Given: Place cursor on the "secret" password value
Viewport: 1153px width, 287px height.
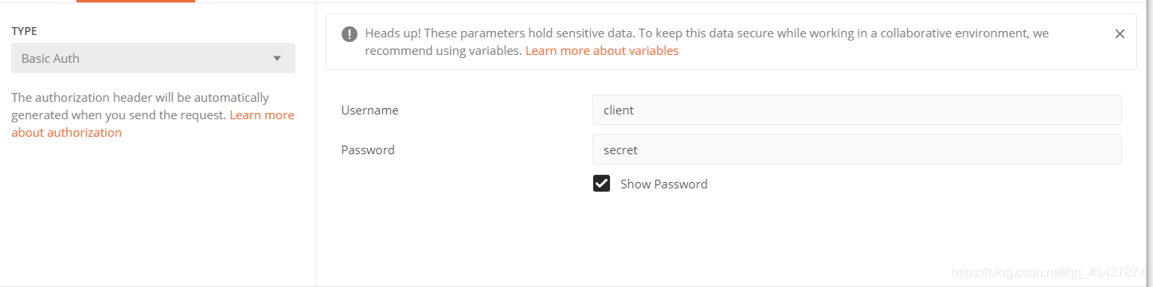Looking at the screenshot, I should click(x=620, y=149).
